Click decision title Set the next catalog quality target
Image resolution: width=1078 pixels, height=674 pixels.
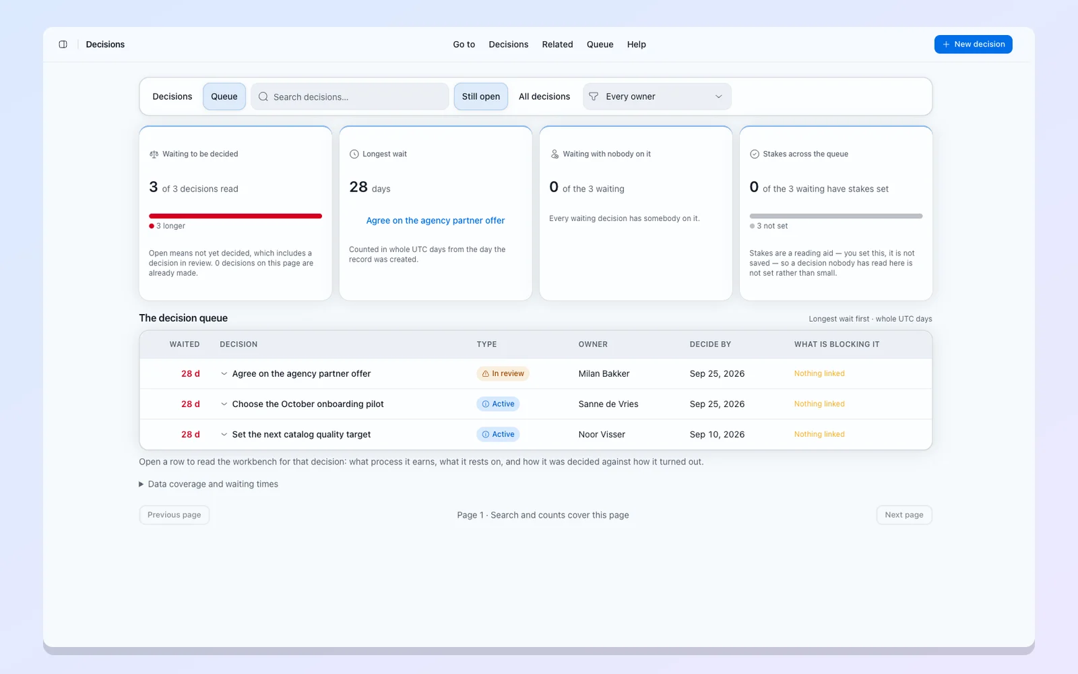tap(301, 435)
